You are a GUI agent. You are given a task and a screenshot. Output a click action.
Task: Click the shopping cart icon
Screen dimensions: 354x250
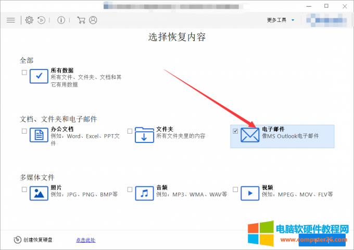pos(81,20)
